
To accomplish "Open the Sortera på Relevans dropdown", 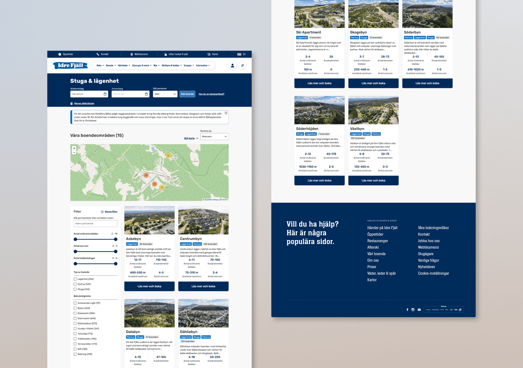I will click(214, 137).
